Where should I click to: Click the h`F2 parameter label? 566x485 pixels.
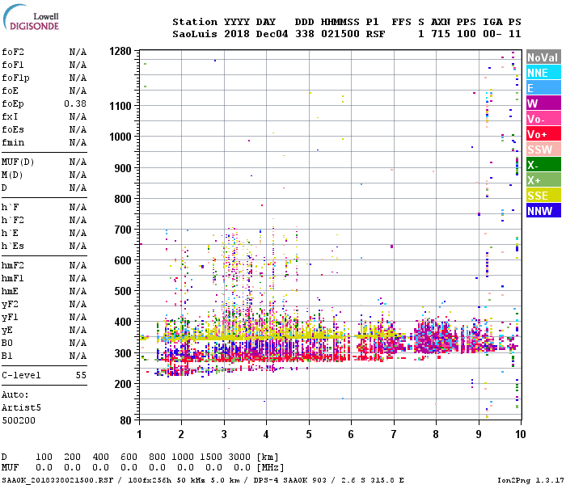coord(13,221)
